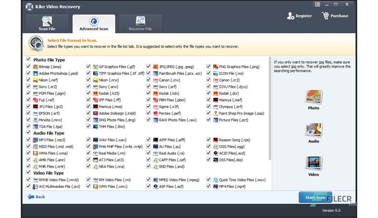
Task: Click the WAV Files icon
Action: 95,140
